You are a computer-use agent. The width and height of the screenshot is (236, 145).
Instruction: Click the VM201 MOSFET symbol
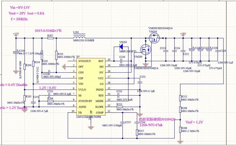(154, 38)
